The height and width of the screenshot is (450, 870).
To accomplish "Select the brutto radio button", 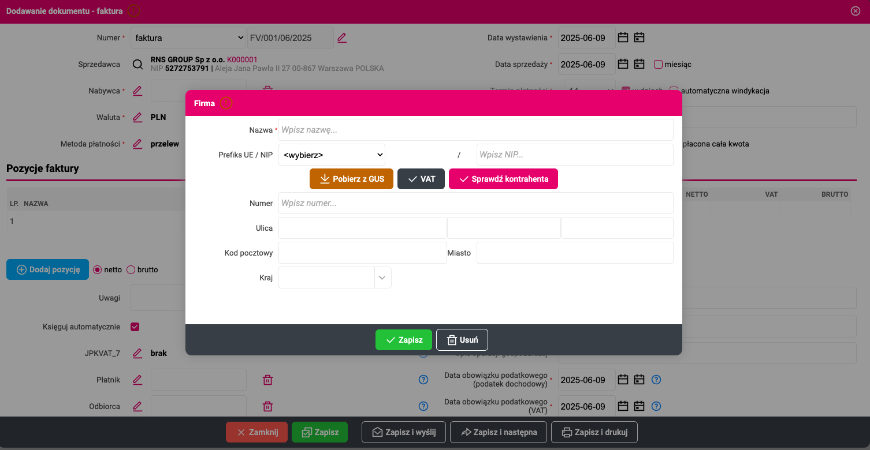I will click(131, 269).
